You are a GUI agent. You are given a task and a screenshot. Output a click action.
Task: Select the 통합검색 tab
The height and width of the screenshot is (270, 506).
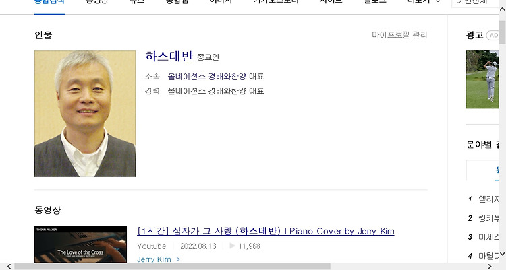(49, 1)
